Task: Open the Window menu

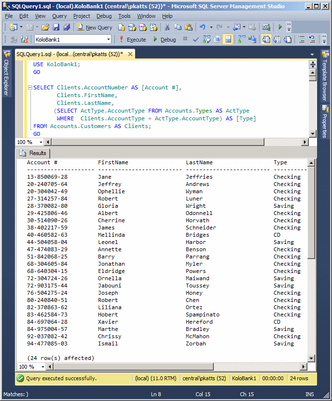Action: (x=146, y=16)
